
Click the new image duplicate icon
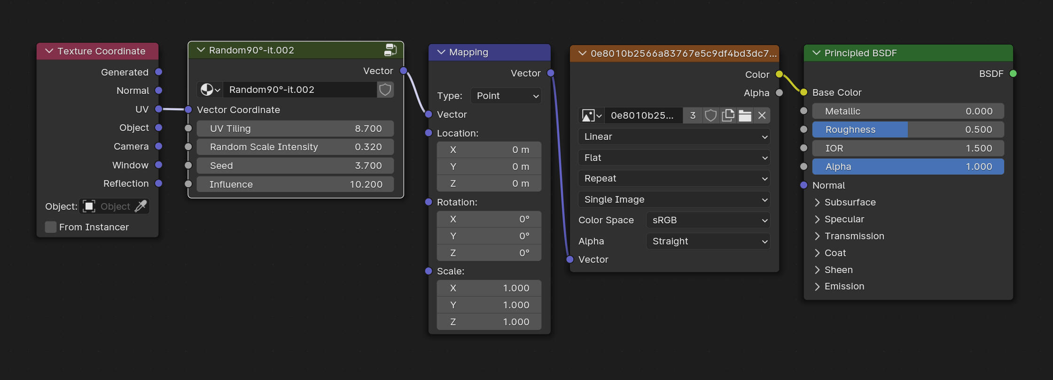[x=727, y=115]
